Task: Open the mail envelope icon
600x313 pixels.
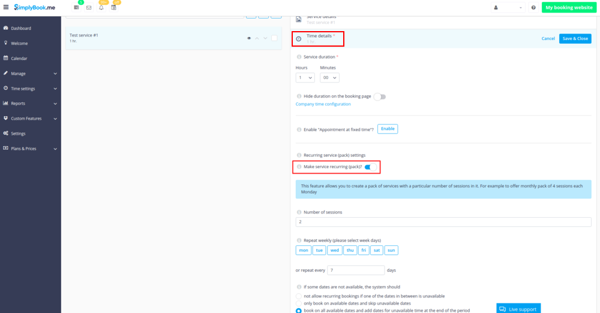Action: click(x=89, y=8)
